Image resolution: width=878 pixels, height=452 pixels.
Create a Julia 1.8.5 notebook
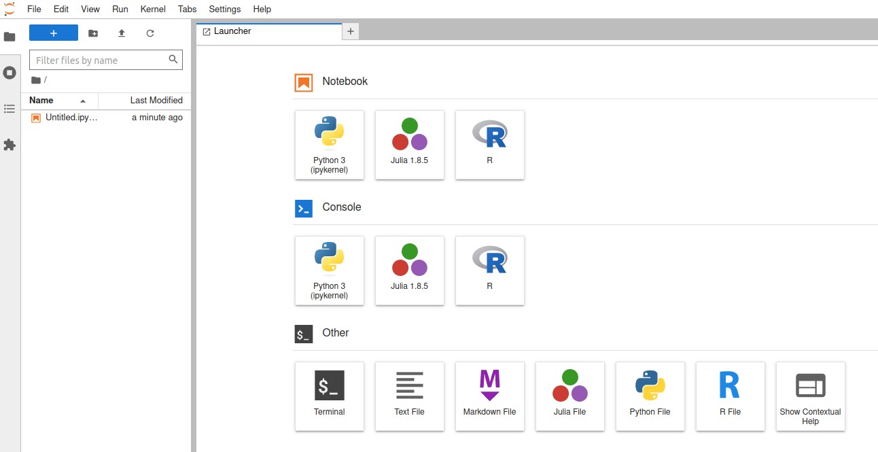coord(410,145)
